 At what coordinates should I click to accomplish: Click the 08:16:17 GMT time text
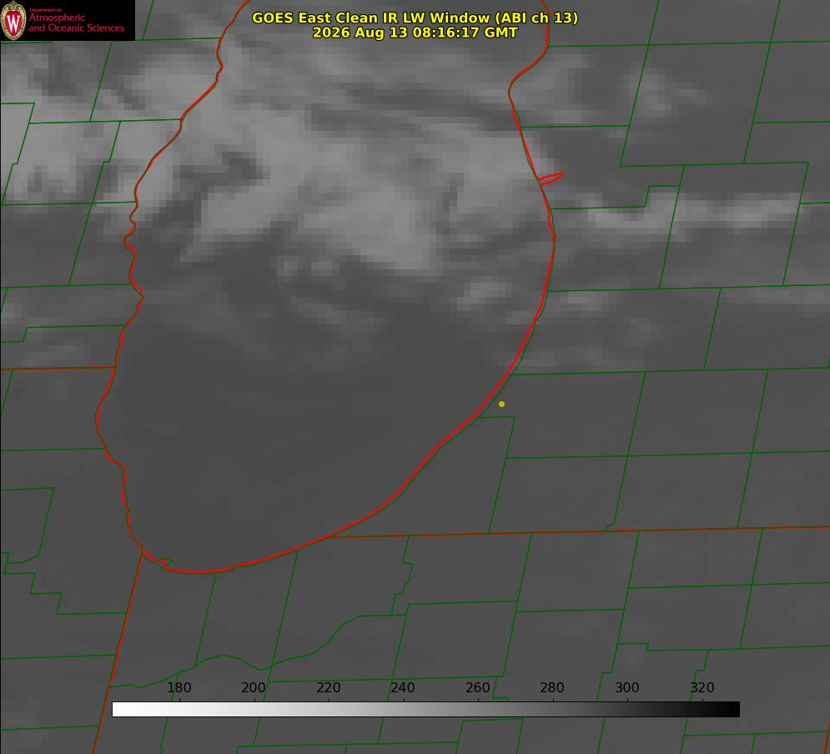[465, 33]
